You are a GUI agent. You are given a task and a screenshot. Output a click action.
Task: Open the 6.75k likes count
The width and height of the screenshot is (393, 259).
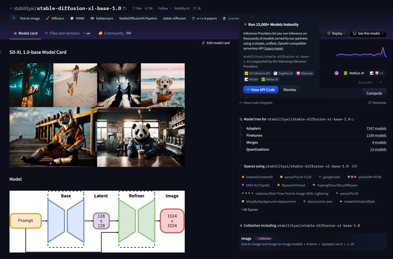[149, 8]
